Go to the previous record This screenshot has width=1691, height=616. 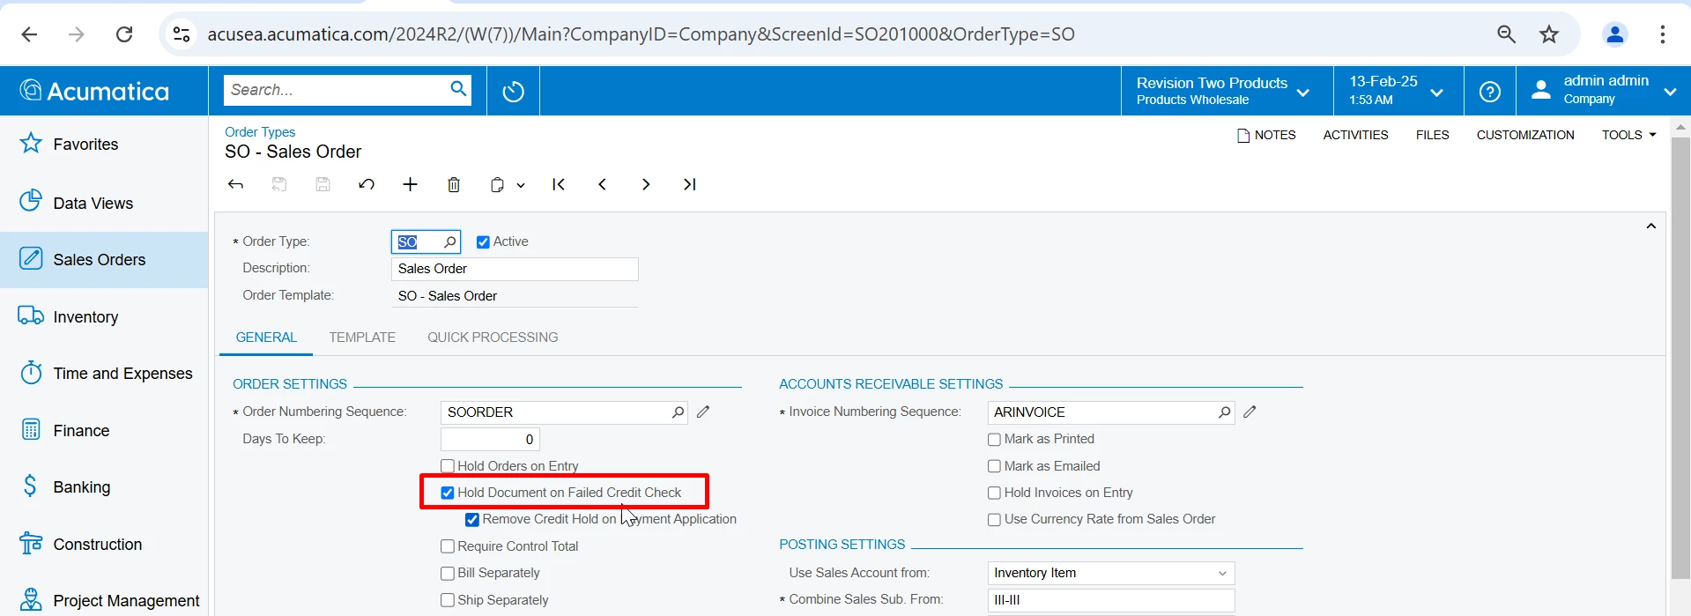point(602,184)
